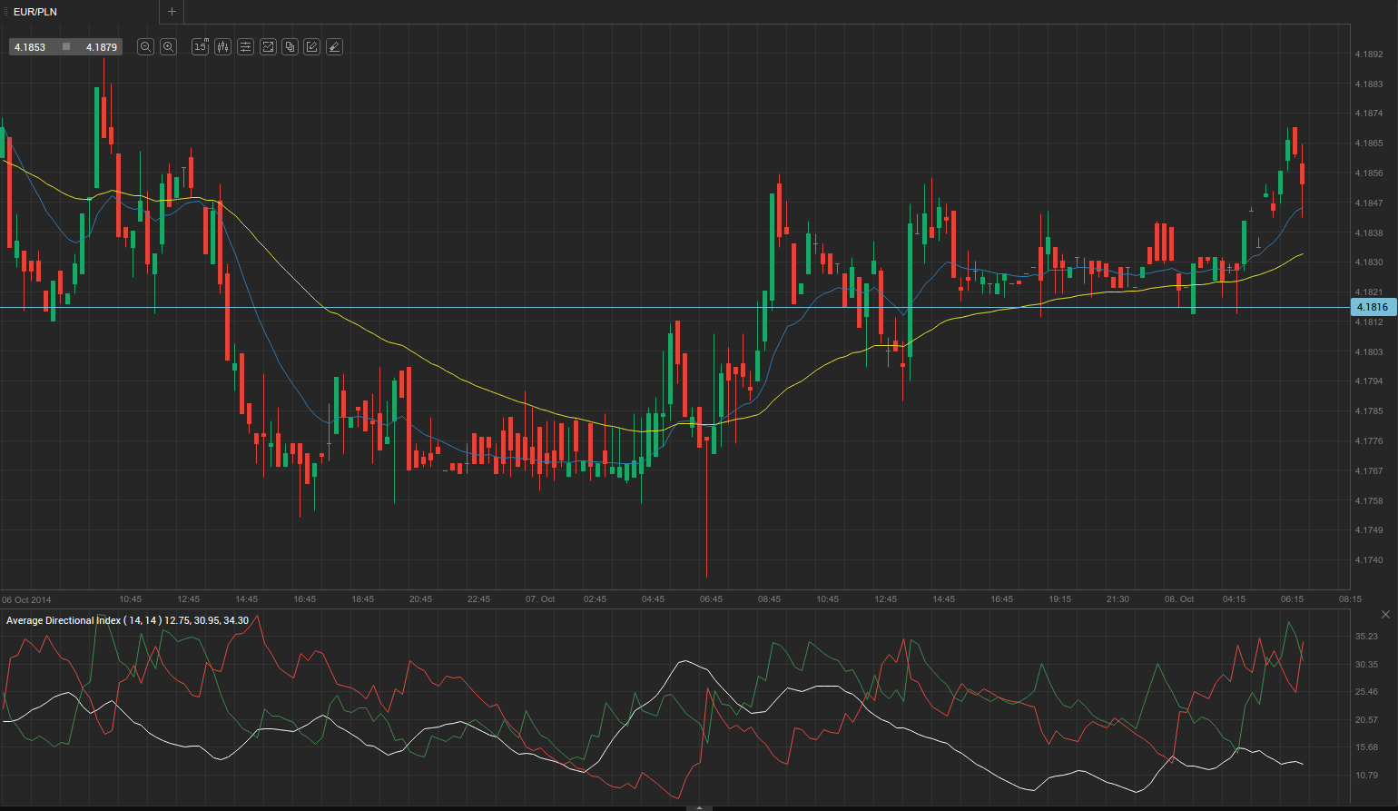
Task: Expand the bottom panel handle arrow
Action: (x=699, y=806)
